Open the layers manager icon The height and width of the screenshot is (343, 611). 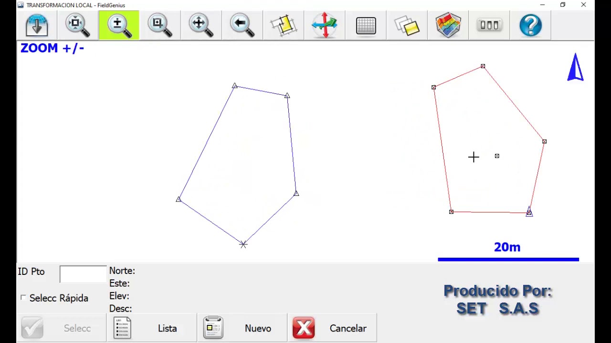point(407,25)
